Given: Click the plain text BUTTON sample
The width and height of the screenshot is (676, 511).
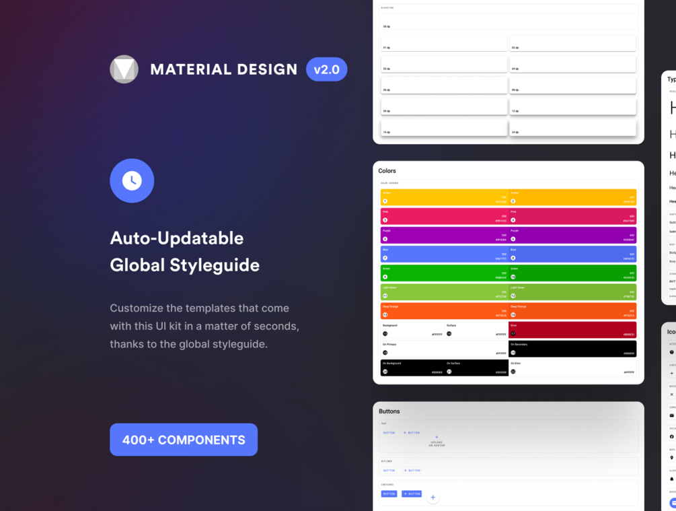Looking at the screenshot, I should (x=389, y=433).
